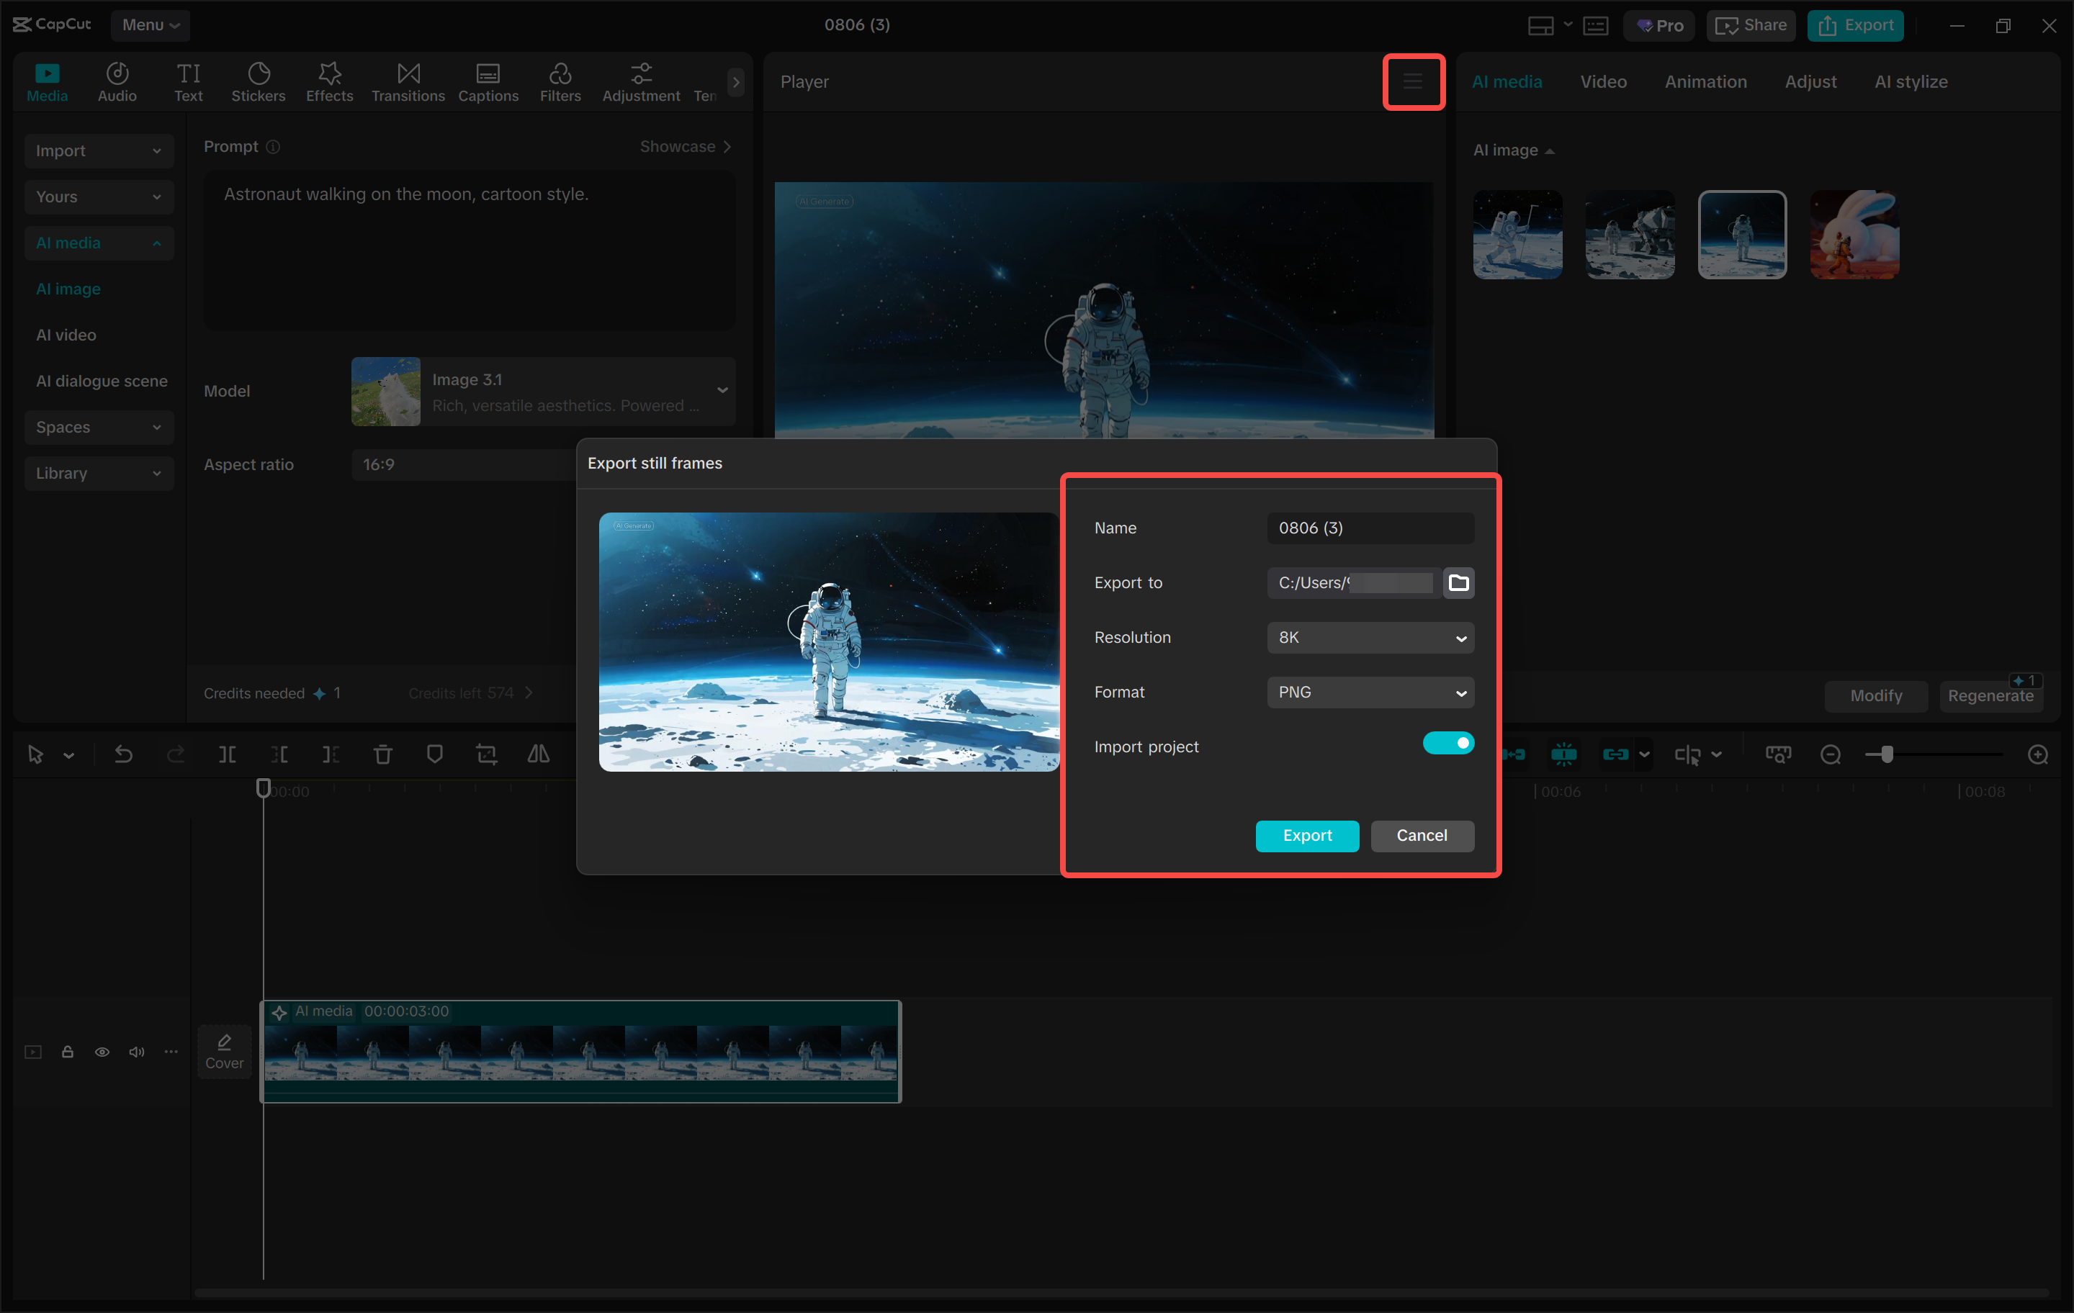Image resolution: width=2074 pixels, height=1313 pixels.
Task: Click the zoom out timeline icon
Action: [x=1831, y=755]
